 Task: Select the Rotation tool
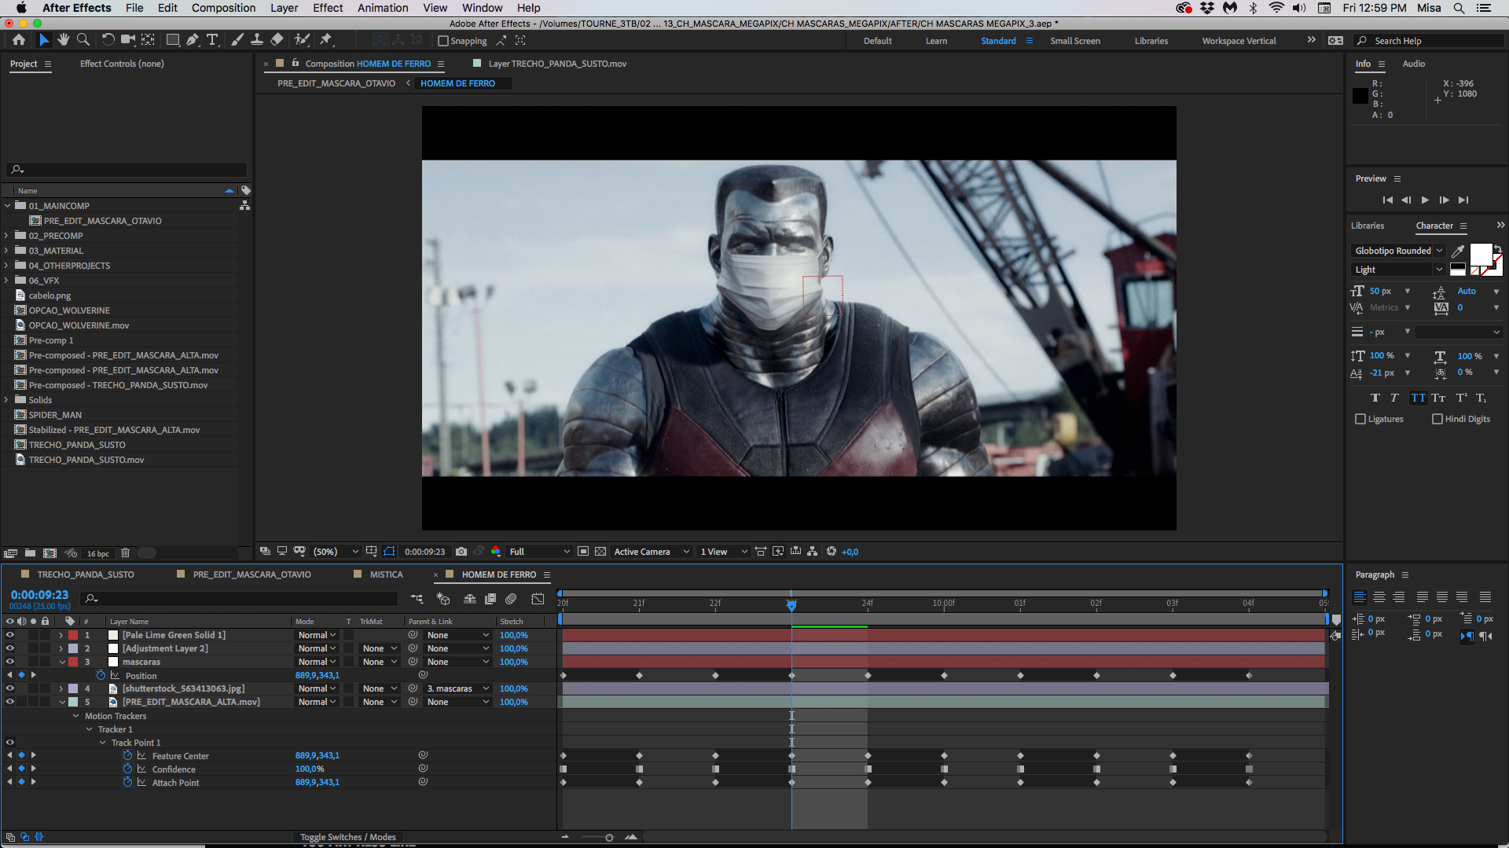pos(108,40)
